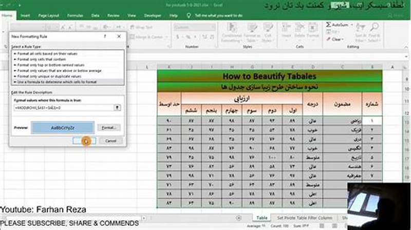Click the درجه header cell
Image resolution: width=411 pixels, height=230 pixels.
point(313,104)
